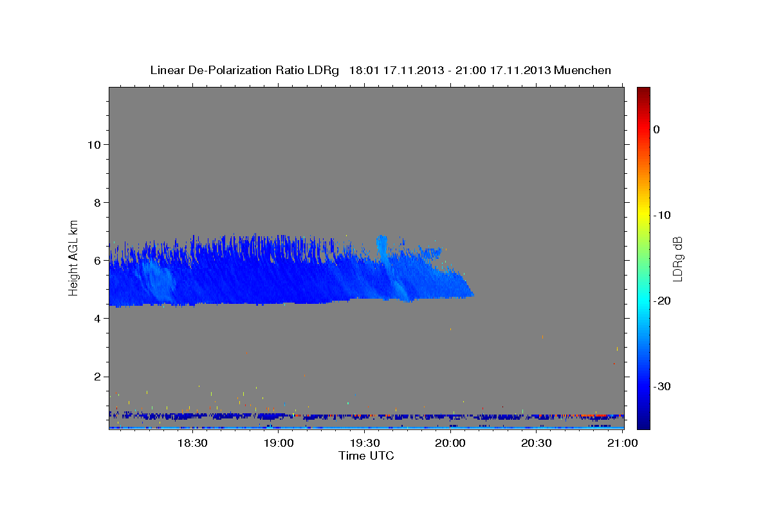
Task: Click the 20:00 time tick label
Action: point(450,443)
